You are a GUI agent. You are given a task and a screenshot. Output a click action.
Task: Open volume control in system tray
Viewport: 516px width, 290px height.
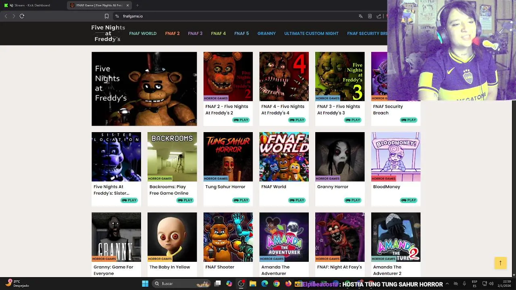pyautogui.click(x=491, y=284)
